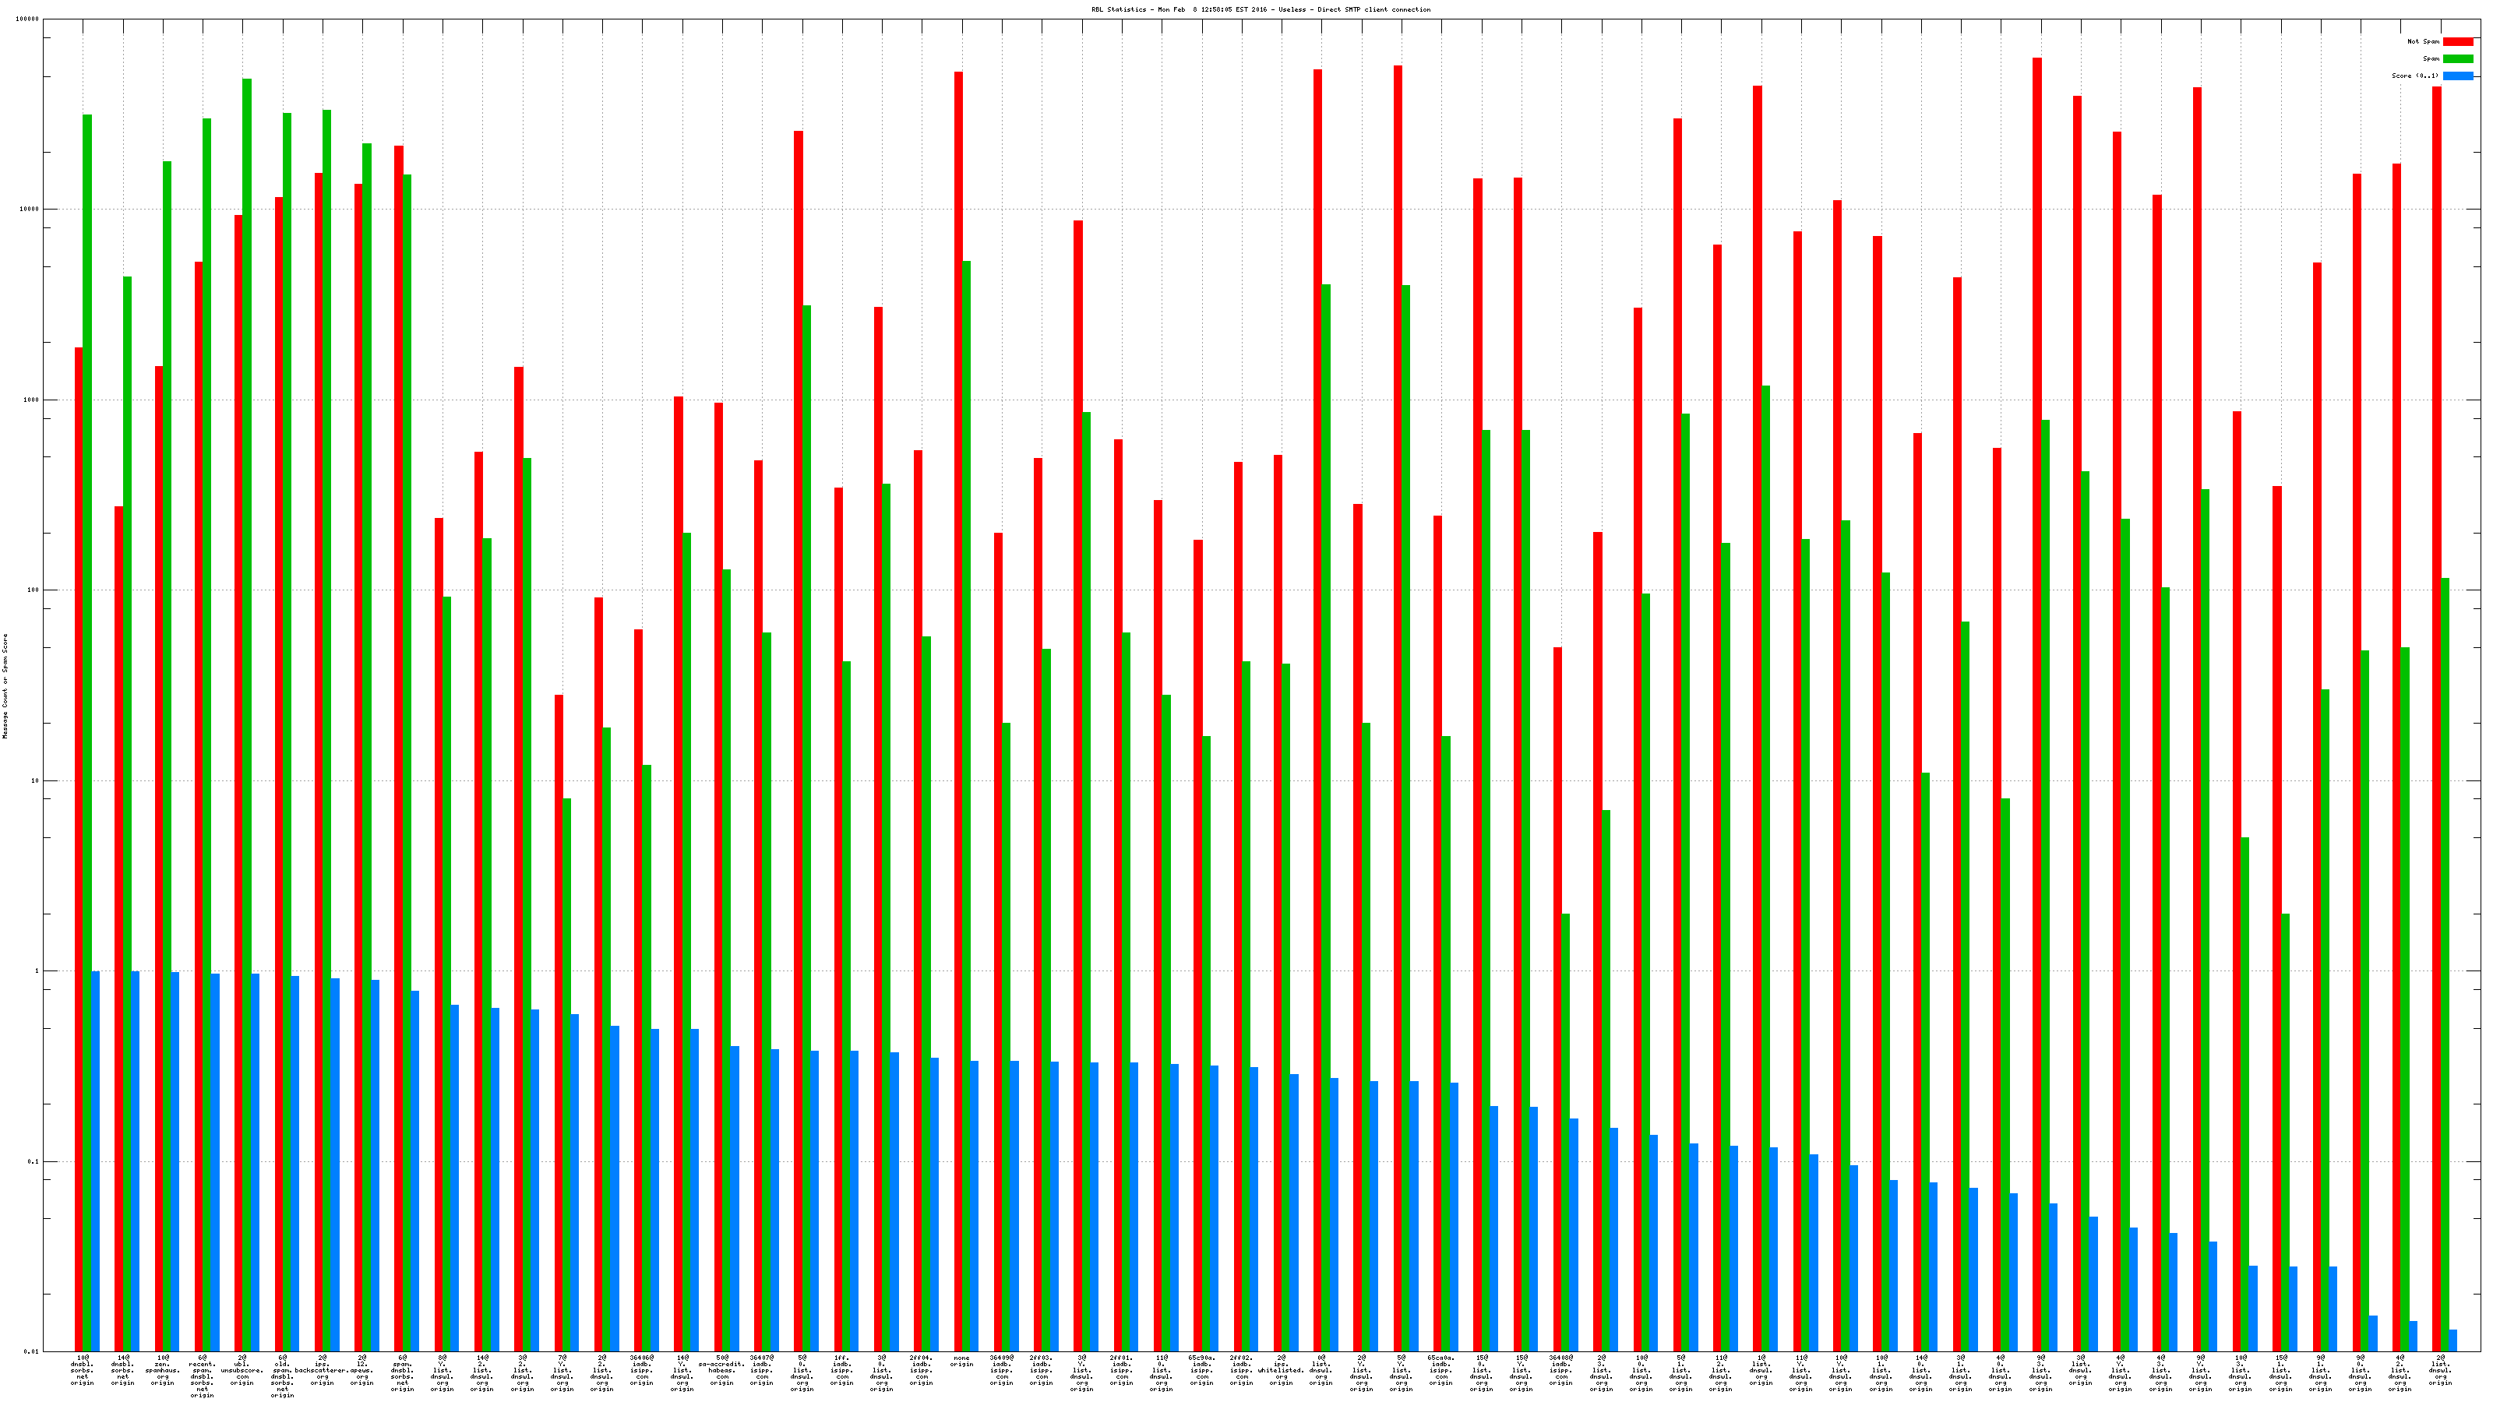The image size is (2493, 1402).
Task: Click the 0.01 y-axis tick label
Action: [30, 1351]
